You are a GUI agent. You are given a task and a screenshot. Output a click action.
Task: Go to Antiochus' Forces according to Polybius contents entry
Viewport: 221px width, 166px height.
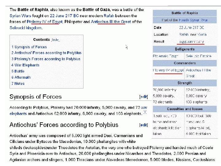(x=46, y=53)
